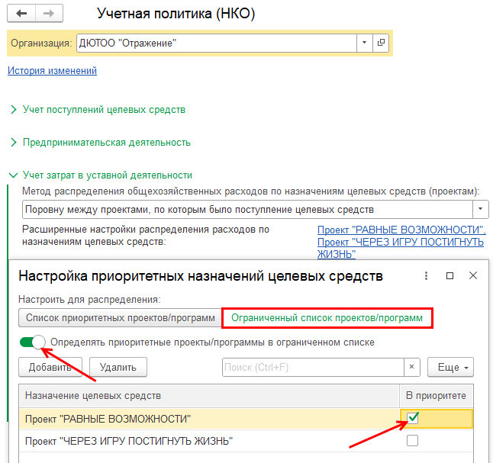Focus the Поиск (Ctrl+F) search field

(x=313, y=367)
